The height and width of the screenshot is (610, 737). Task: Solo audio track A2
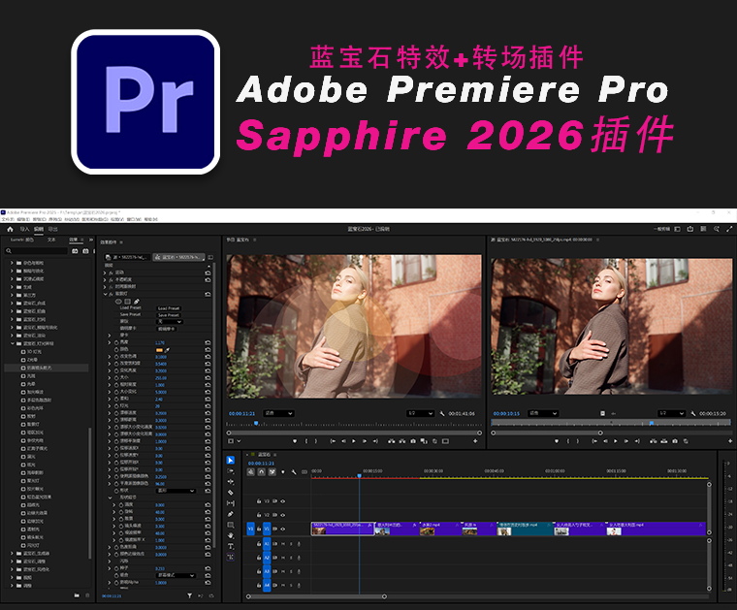click(x=291, y=558)
